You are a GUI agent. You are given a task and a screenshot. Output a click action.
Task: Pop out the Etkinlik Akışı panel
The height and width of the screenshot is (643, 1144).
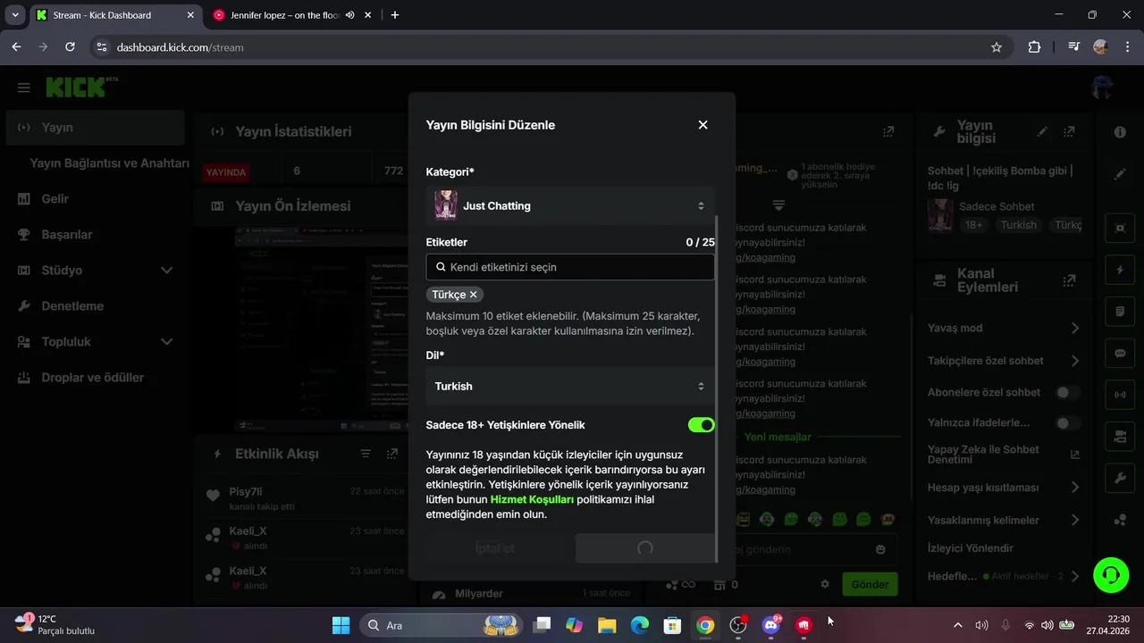[x=392, y=454]
